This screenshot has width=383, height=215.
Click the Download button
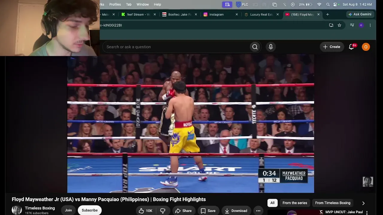[236, 211]
